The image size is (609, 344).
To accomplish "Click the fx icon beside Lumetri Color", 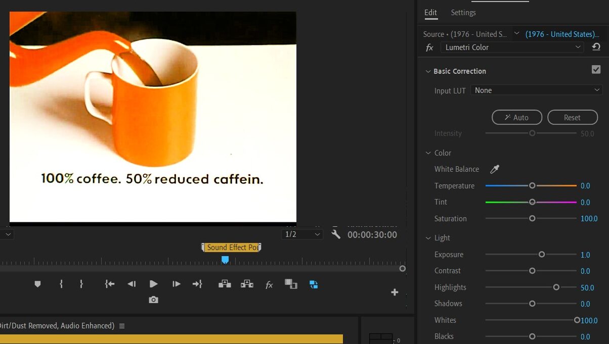I will 429,47.
